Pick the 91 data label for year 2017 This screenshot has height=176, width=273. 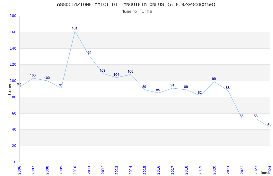click(x=172, y=85)
